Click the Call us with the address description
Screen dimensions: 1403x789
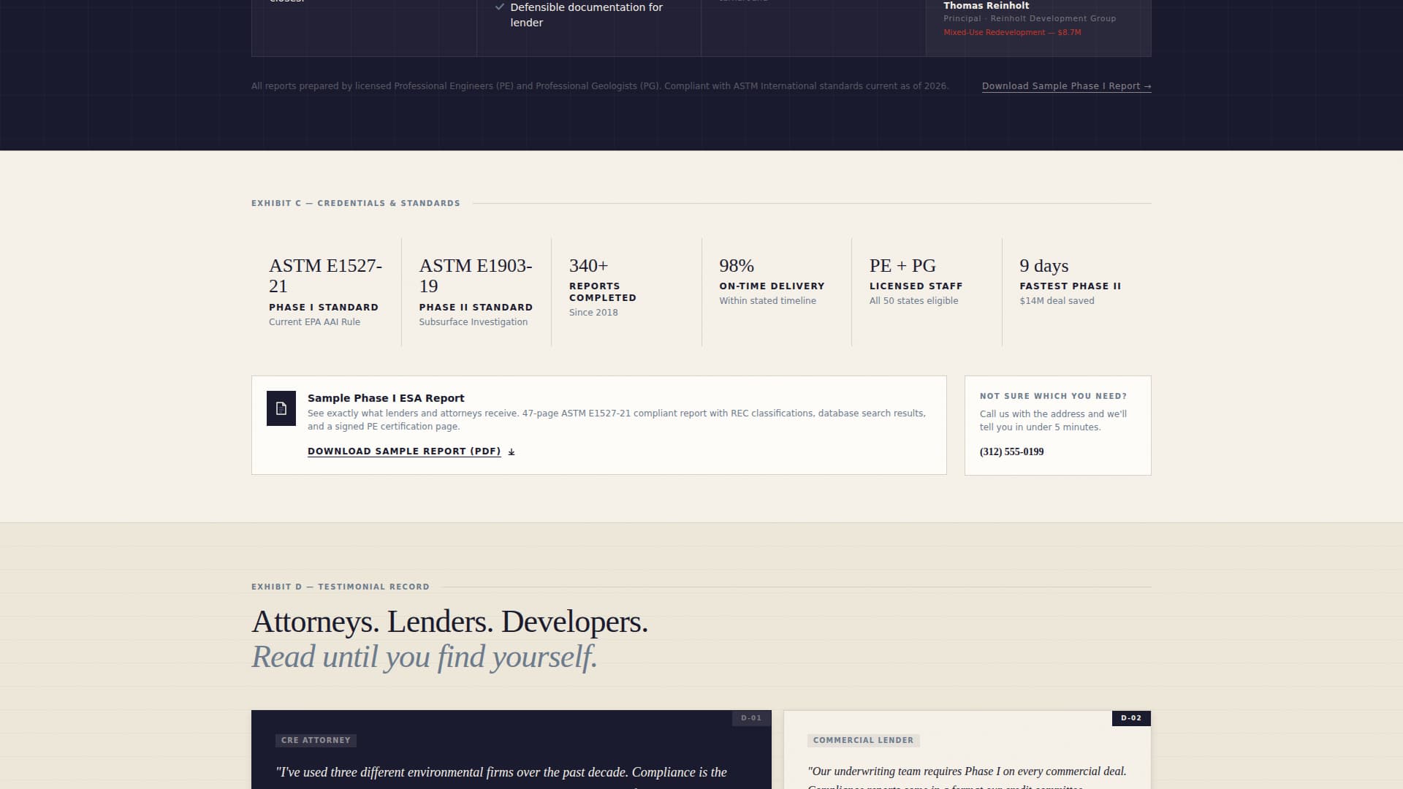(x=1053, y=421)
